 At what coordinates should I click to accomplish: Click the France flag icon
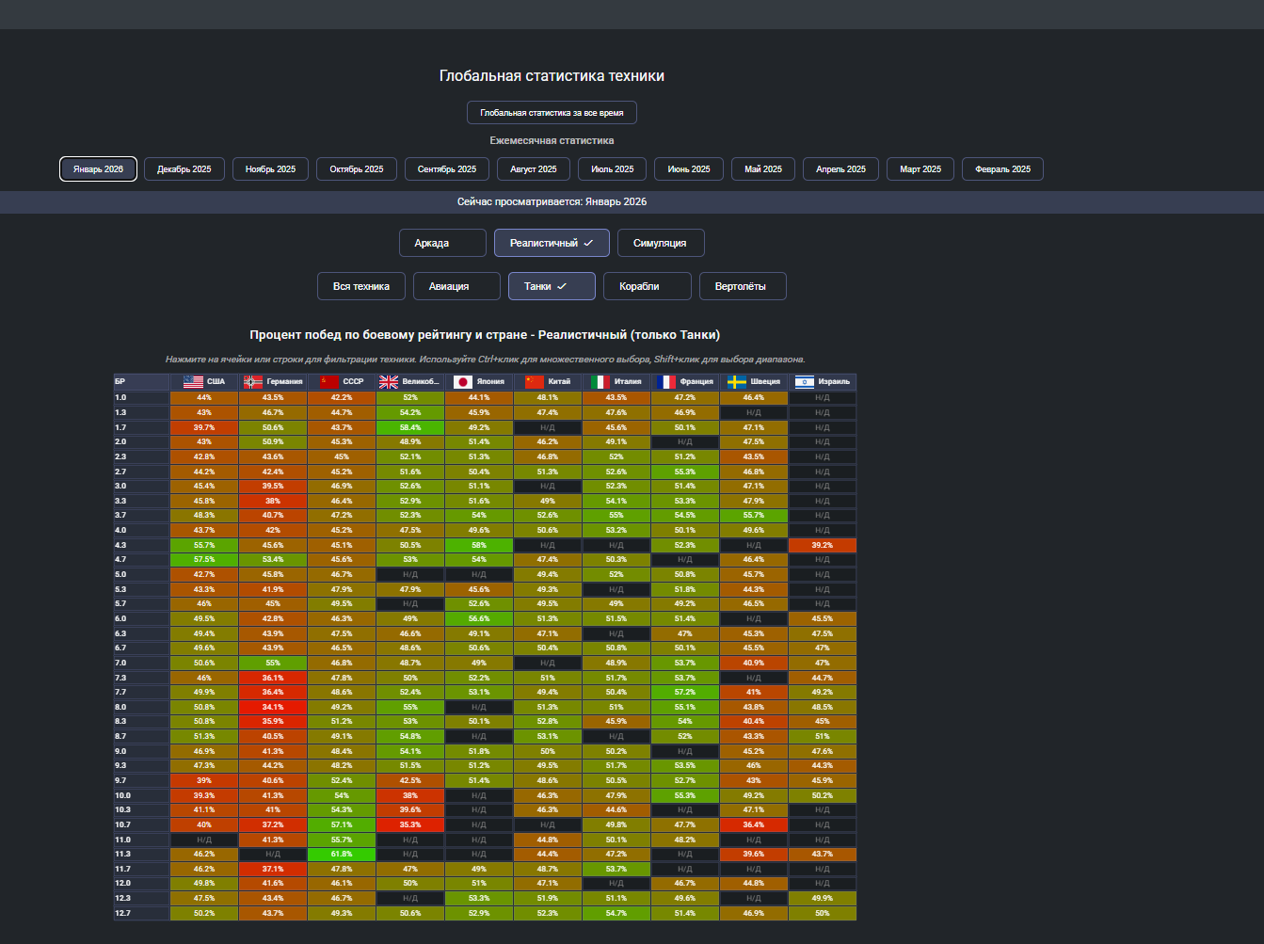tap(665, 382)
